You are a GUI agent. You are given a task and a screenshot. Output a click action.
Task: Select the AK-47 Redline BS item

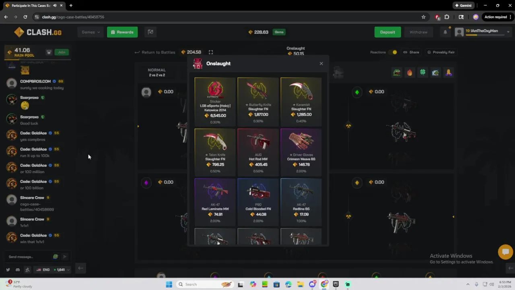pos(301,202)
